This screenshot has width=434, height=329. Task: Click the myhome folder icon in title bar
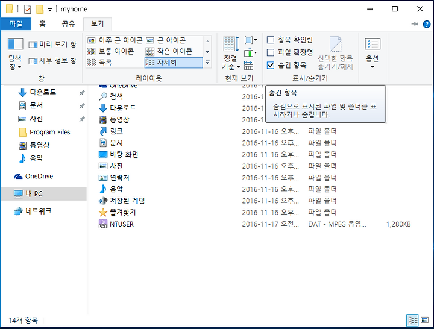pos(10,9)
